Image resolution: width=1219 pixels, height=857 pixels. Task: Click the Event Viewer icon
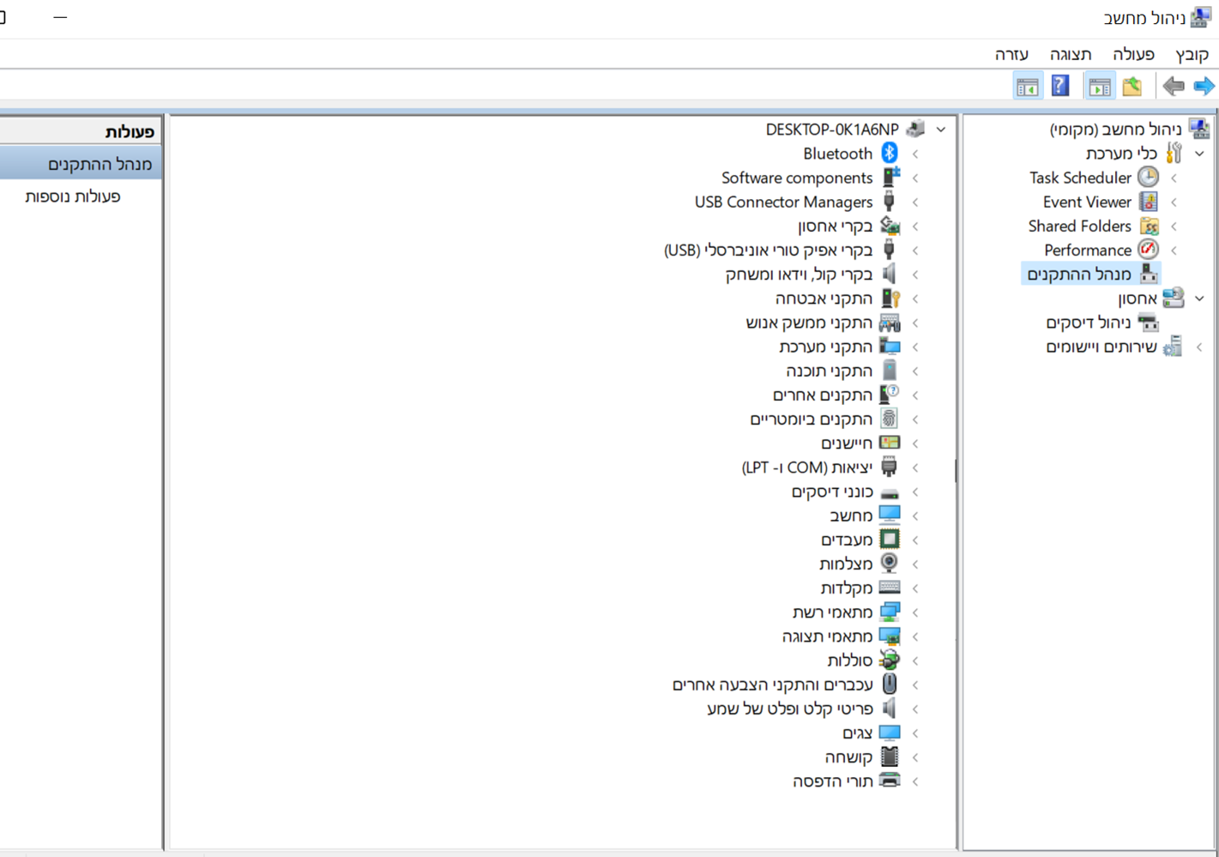pos(1148,202)
